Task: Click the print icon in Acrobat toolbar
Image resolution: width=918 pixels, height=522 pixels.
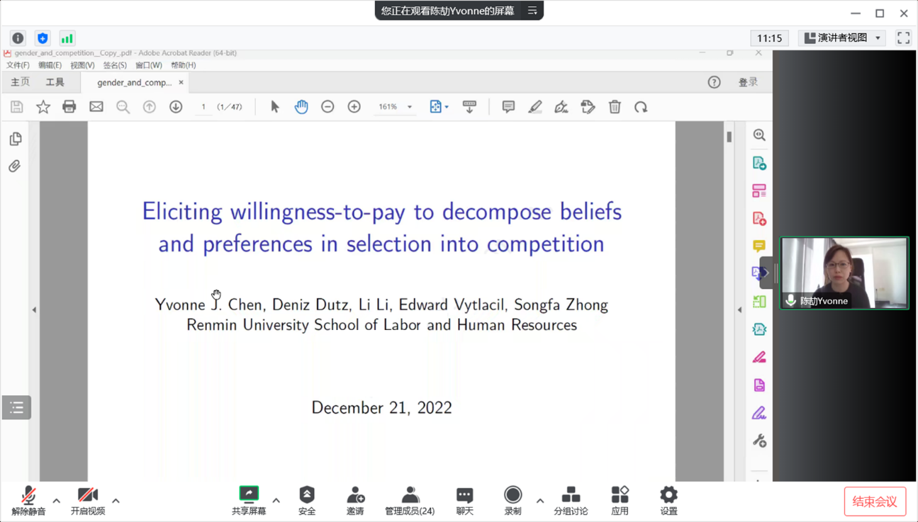Action: pos(69,107)
